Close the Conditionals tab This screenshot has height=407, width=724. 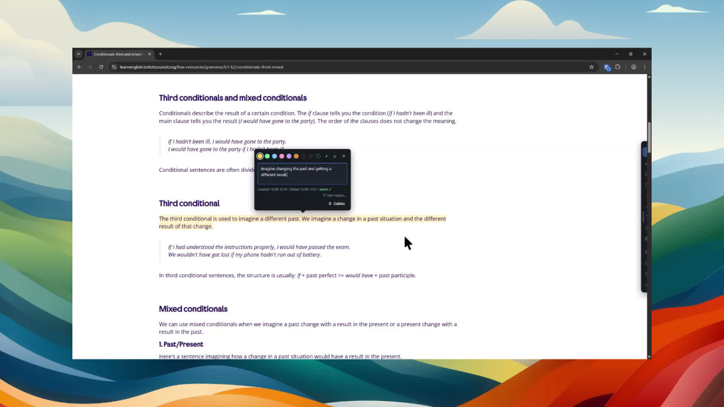coord(150,54)
